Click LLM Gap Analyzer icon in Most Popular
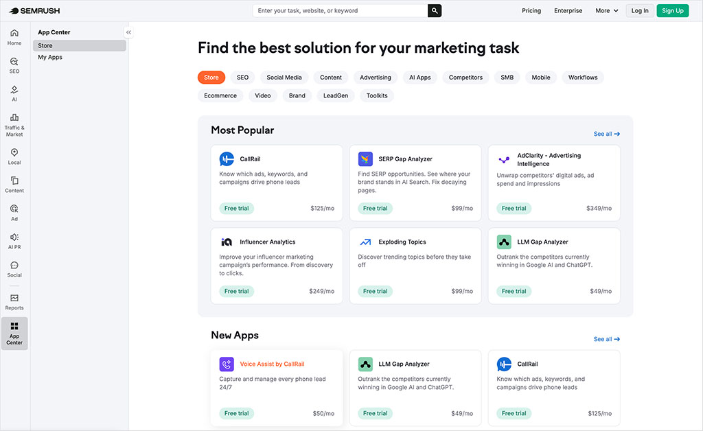 (504, 242)
